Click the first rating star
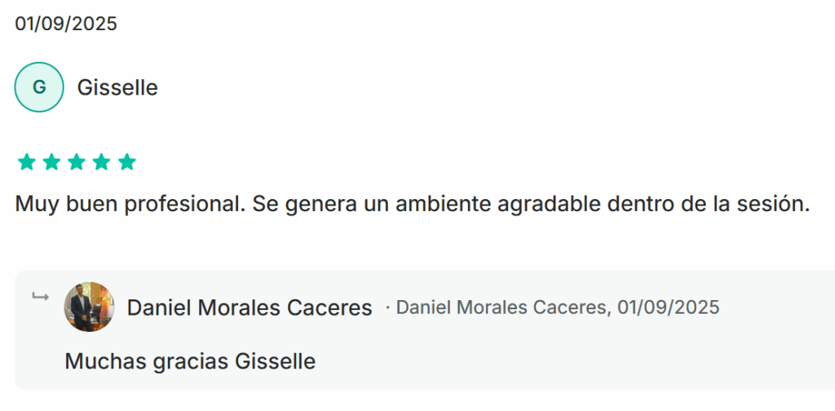The width and height of the screenshot is (835, 411). point(27,162)
